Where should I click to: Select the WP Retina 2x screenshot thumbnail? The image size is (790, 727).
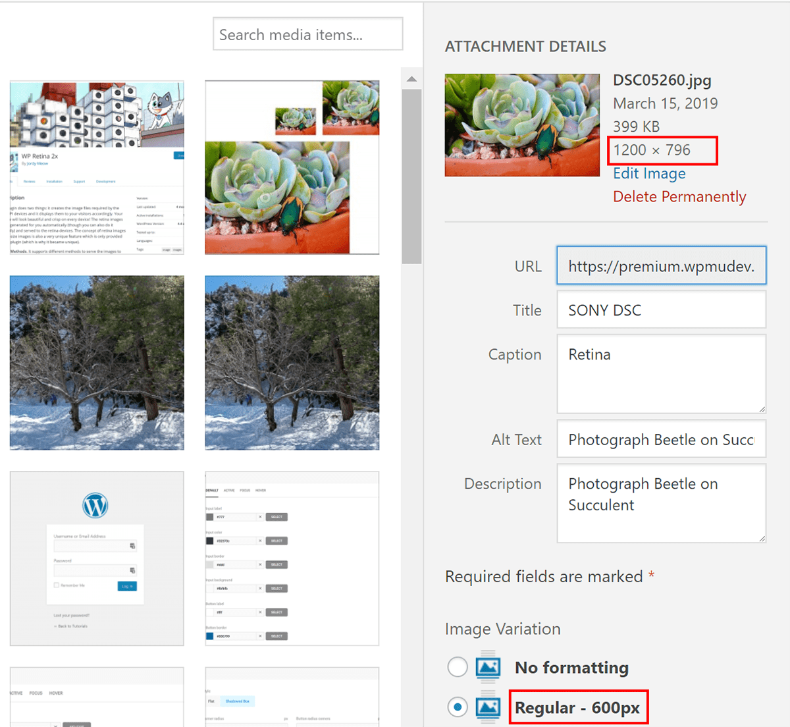(97, 168)
